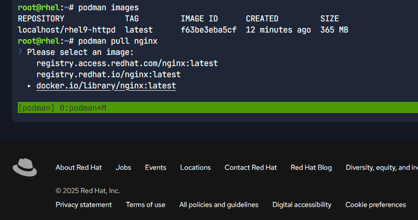Open the Privacy statement link
Viewport: 418px width, 220px height.
[x=84, y=205]
